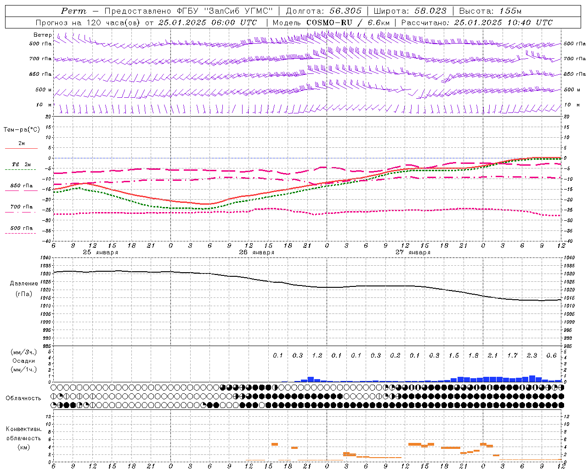The width and height of the screenshot is (588, 470).
Task: Click the precipitation value "1.2"
Action: tap(317, 356)
